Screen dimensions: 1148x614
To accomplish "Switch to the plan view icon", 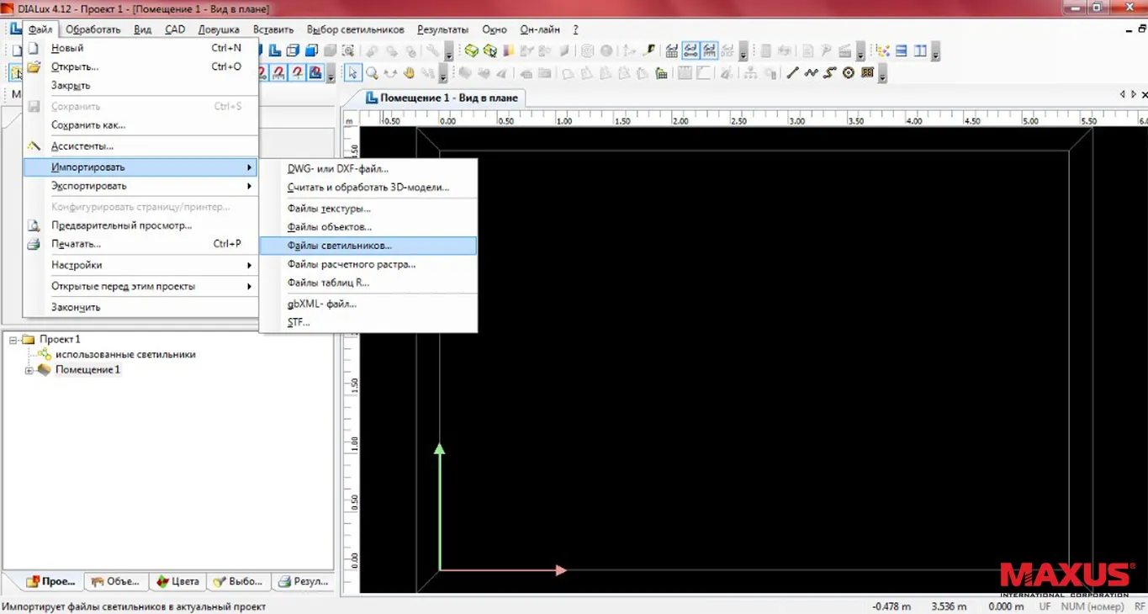I will (x=275, y=51).
